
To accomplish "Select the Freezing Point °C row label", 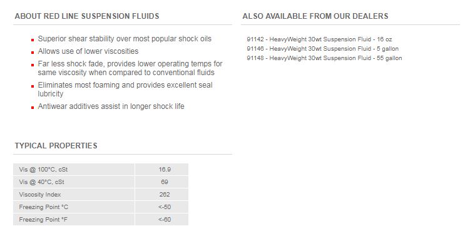I will click(74, 207).
